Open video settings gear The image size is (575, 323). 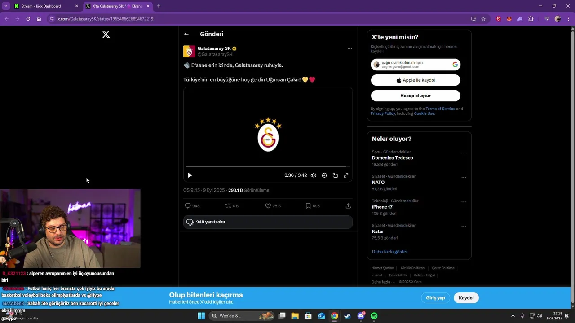324,175
